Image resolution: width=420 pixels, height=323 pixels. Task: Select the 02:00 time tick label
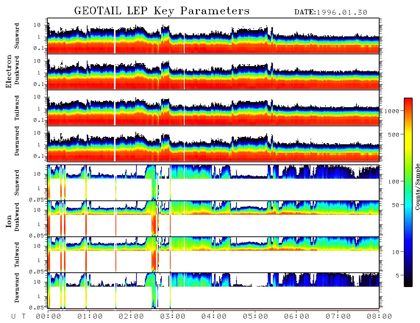[131, 316]
